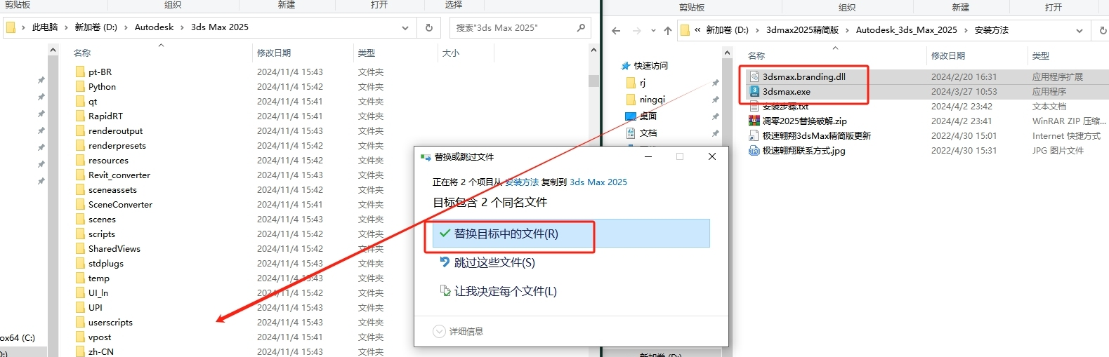Open rj folder in quick access
Image resolution: width=1109 pixels, height=357 pixels.
642,82
